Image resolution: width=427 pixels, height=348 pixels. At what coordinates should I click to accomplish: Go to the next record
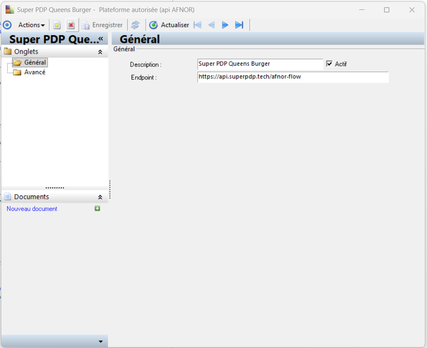pyautogui.click(x=225, y=25)
